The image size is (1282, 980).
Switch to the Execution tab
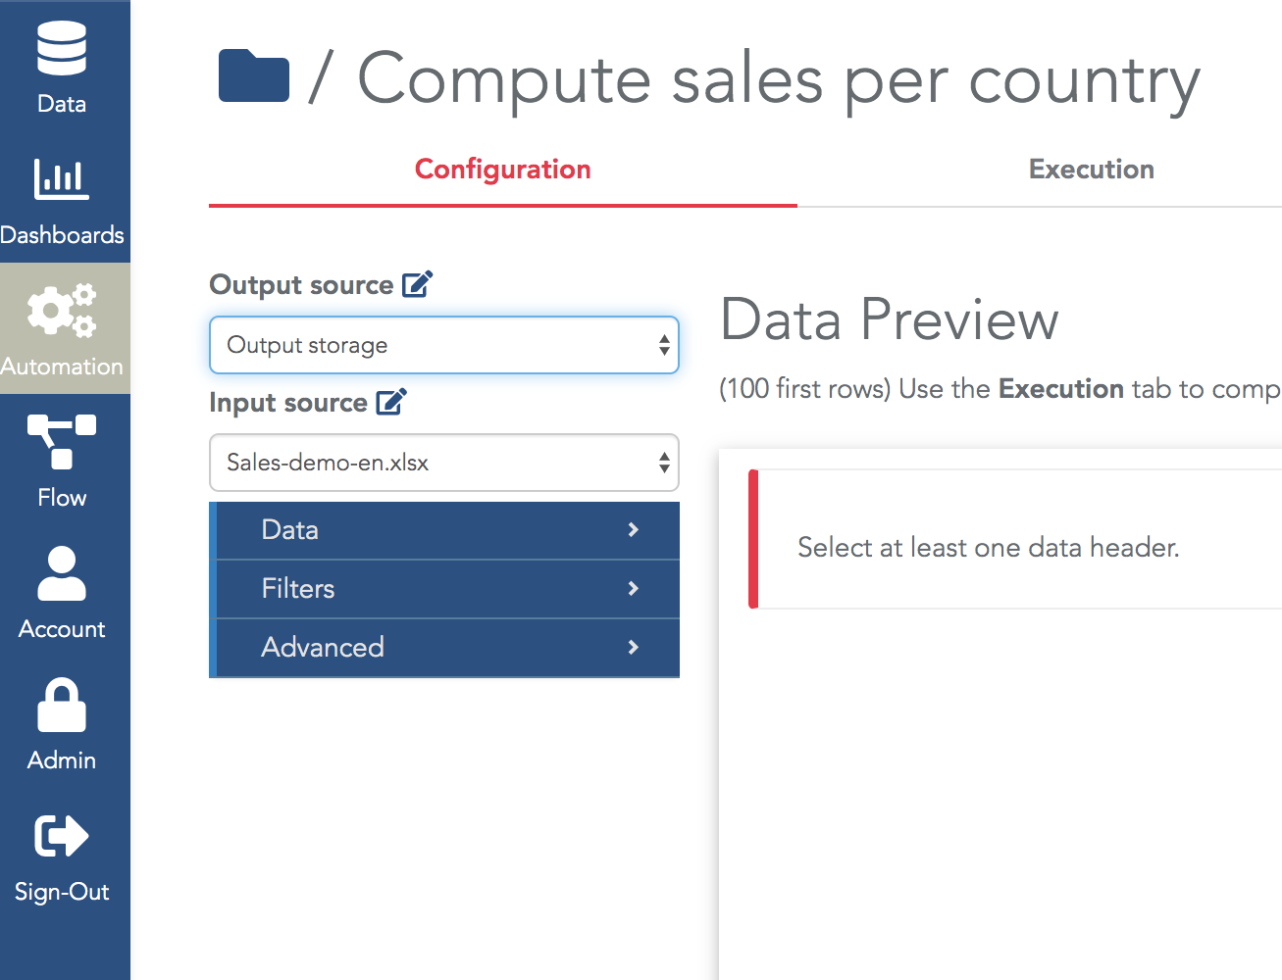pyautogui.click(x=1091, y=170)
